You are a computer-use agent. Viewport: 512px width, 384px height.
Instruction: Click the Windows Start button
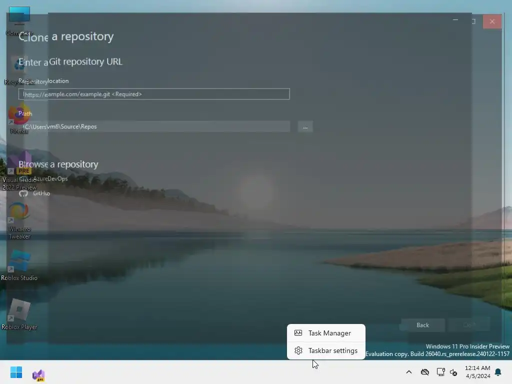coord(16,372)
